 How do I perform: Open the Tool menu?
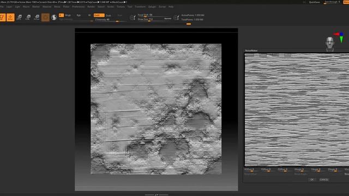point(130,7)
